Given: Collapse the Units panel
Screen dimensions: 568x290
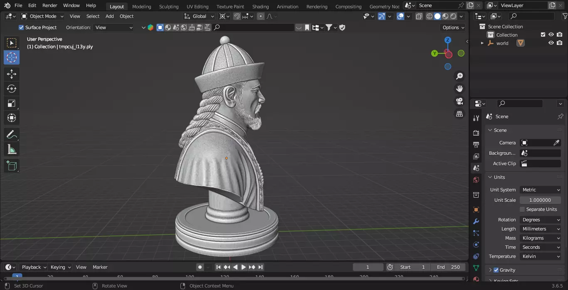Looking at the screenshot, I should (490, 177).
